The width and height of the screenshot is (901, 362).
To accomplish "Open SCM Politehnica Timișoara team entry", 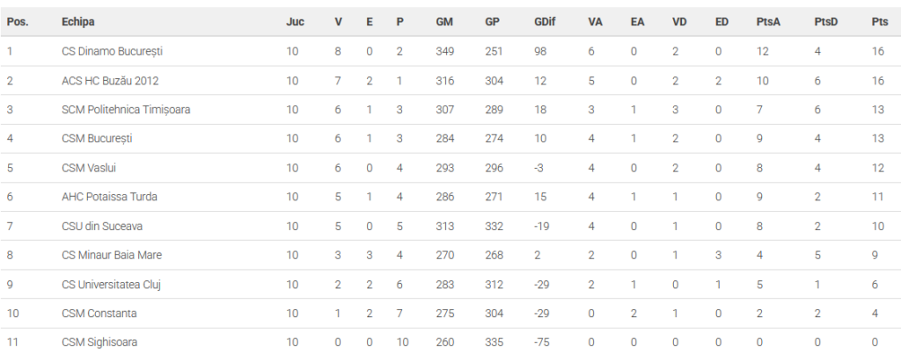I will click(126, 110).
